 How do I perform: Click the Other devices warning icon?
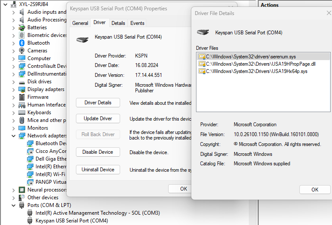21,198
